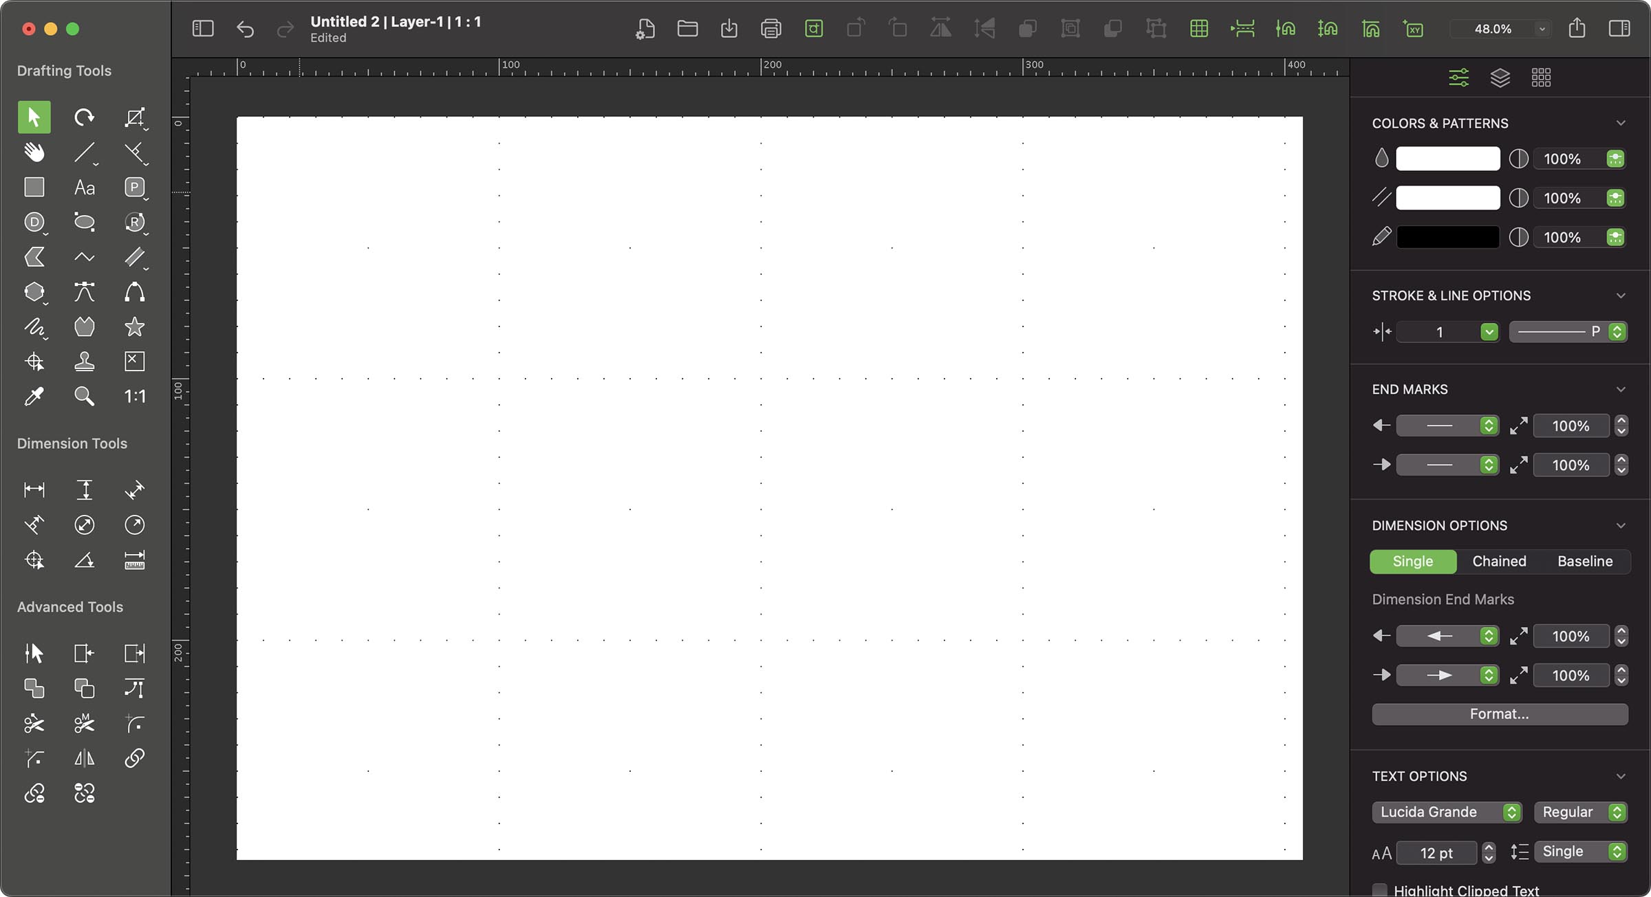
Task: Click the Stamp tool icon
Action: (x=84, y=362)
